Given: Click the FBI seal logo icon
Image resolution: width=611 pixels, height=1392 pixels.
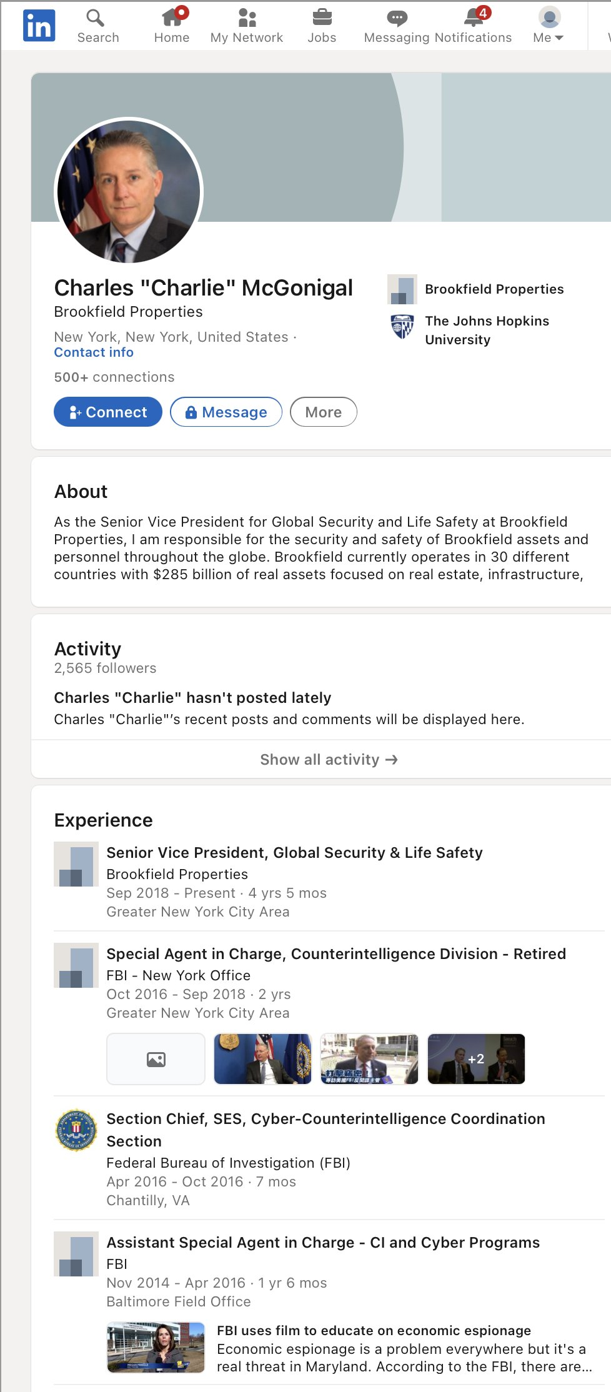Looking at the screenshot, I should click(x=76, y=1130).
